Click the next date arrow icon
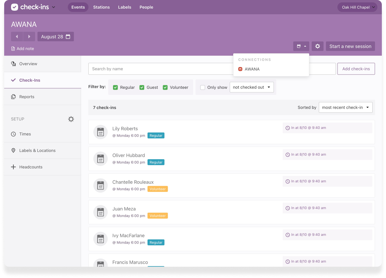 click(x=29, y=37)
